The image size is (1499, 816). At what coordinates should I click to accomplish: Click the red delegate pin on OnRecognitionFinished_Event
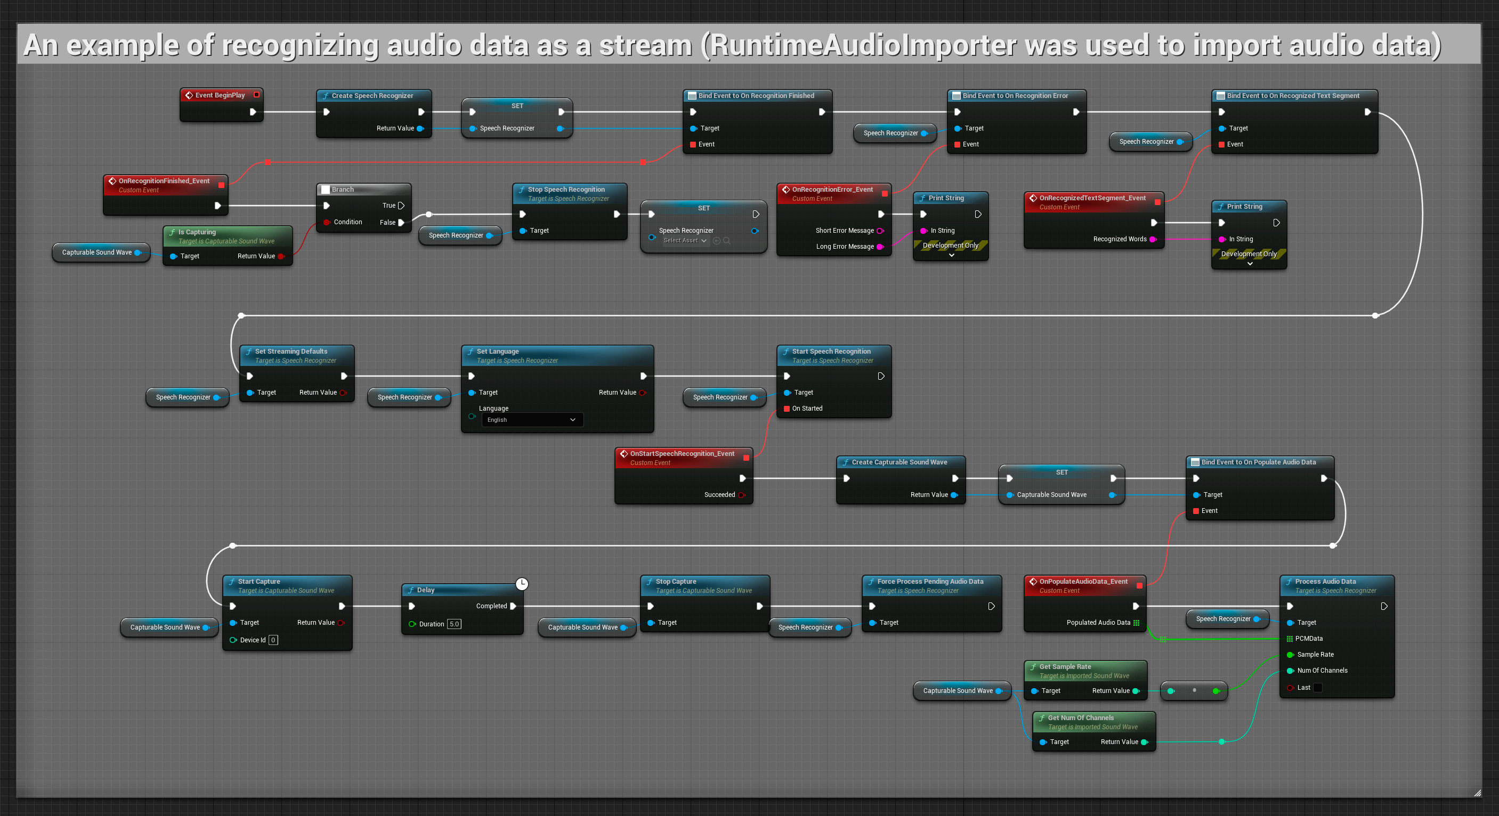[221, 185]
